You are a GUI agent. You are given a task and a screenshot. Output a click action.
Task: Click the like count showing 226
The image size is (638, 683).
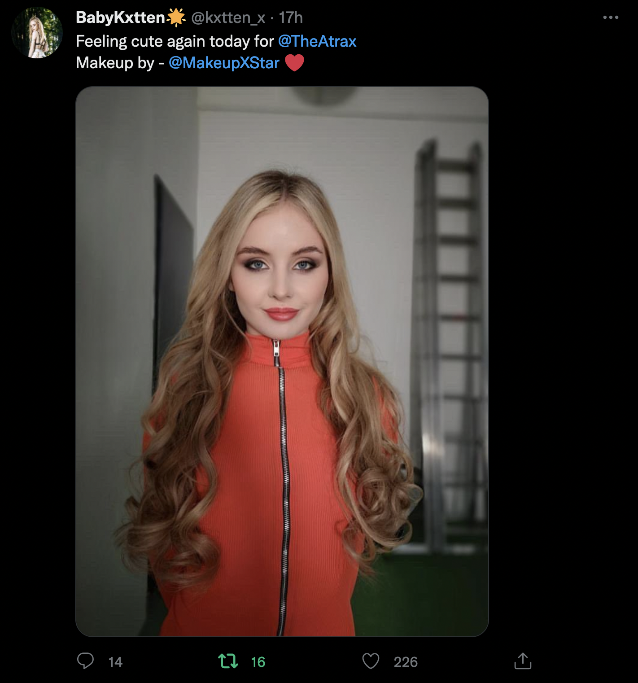tap(406, 662)
